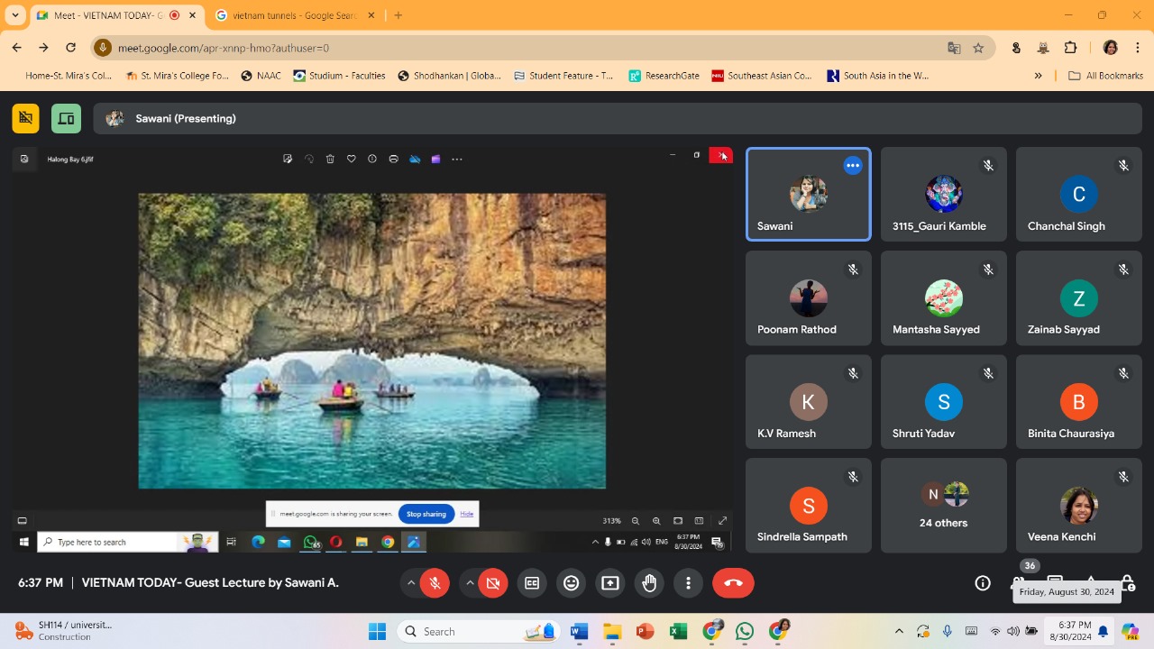Open meeting details info icon
Image resolution: width=1154 pixels, height=649 pixels.
click(983, 583)
